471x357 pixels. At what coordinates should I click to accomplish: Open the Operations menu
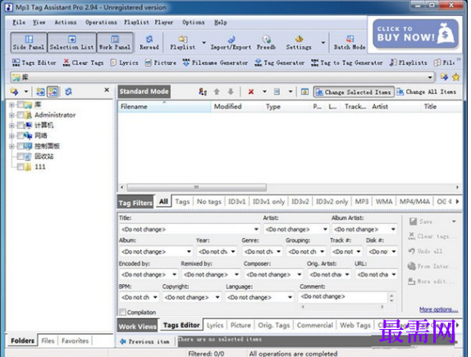[101, 22]
